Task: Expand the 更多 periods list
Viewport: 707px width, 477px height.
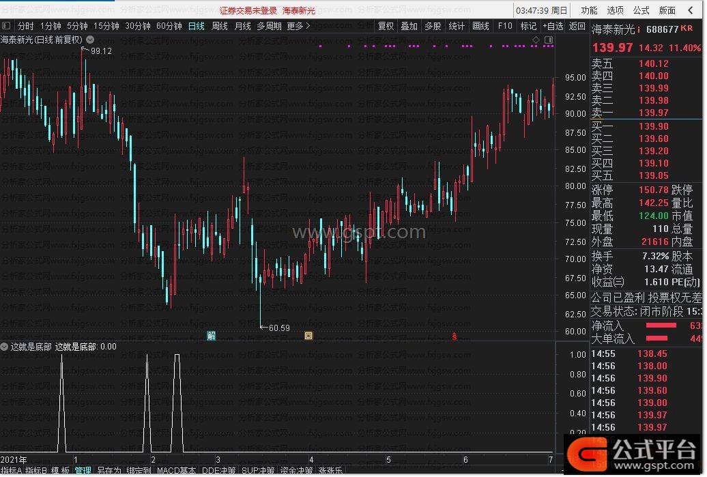Action: point(298,26)
